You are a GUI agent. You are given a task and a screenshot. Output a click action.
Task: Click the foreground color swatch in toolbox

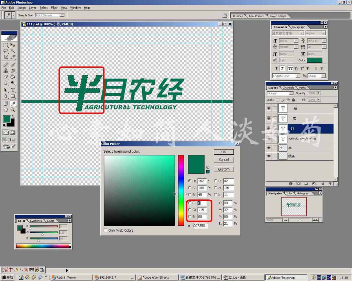click(7, 119)
